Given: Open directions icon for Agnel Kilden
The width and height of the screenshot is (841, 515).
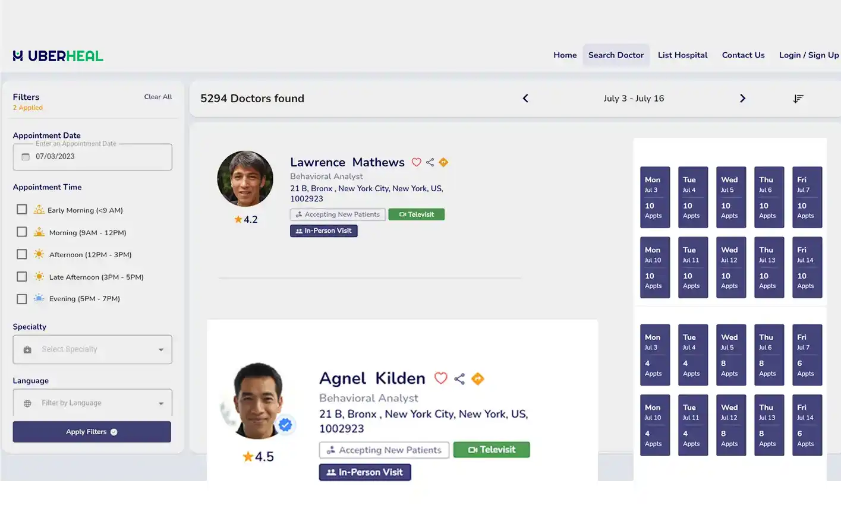Looking at the screenshot, I should (x=478, y=379).
